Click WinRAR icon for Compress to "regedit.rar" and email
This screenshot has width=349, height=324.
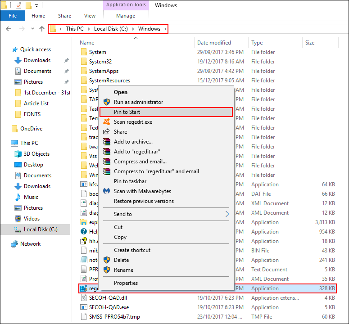click(107, 171)
